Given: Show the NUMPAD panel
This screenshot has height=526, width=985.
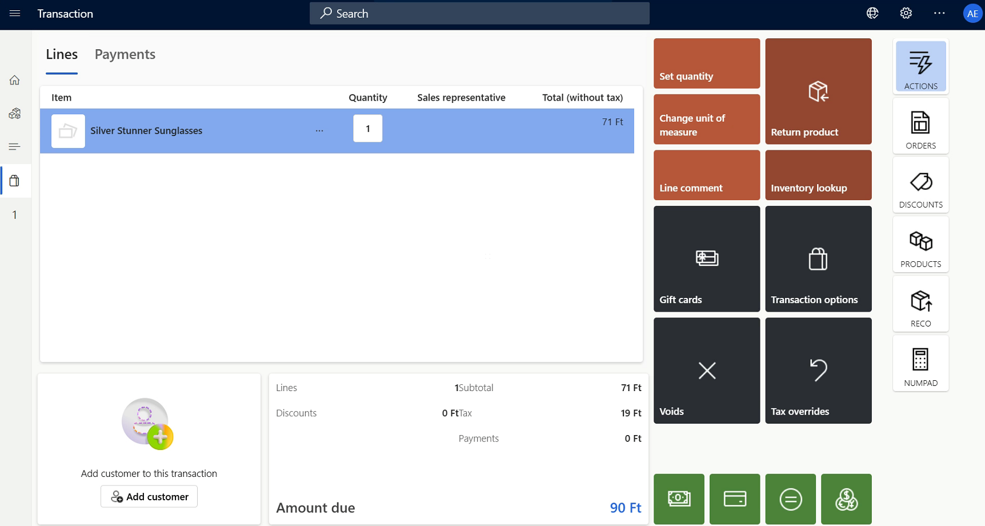Looking at the screenshot, I should 921,364.
